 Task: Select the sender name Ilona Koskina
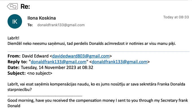click(x=42, y=18)
